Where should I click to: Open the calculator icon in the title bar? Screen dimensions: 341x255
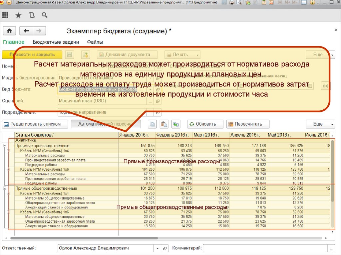[264, 3]
